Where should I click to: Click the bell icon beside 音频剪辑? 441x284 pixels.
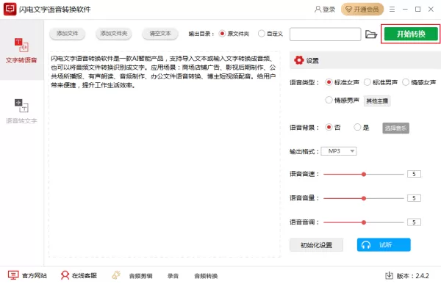[116, 275]
